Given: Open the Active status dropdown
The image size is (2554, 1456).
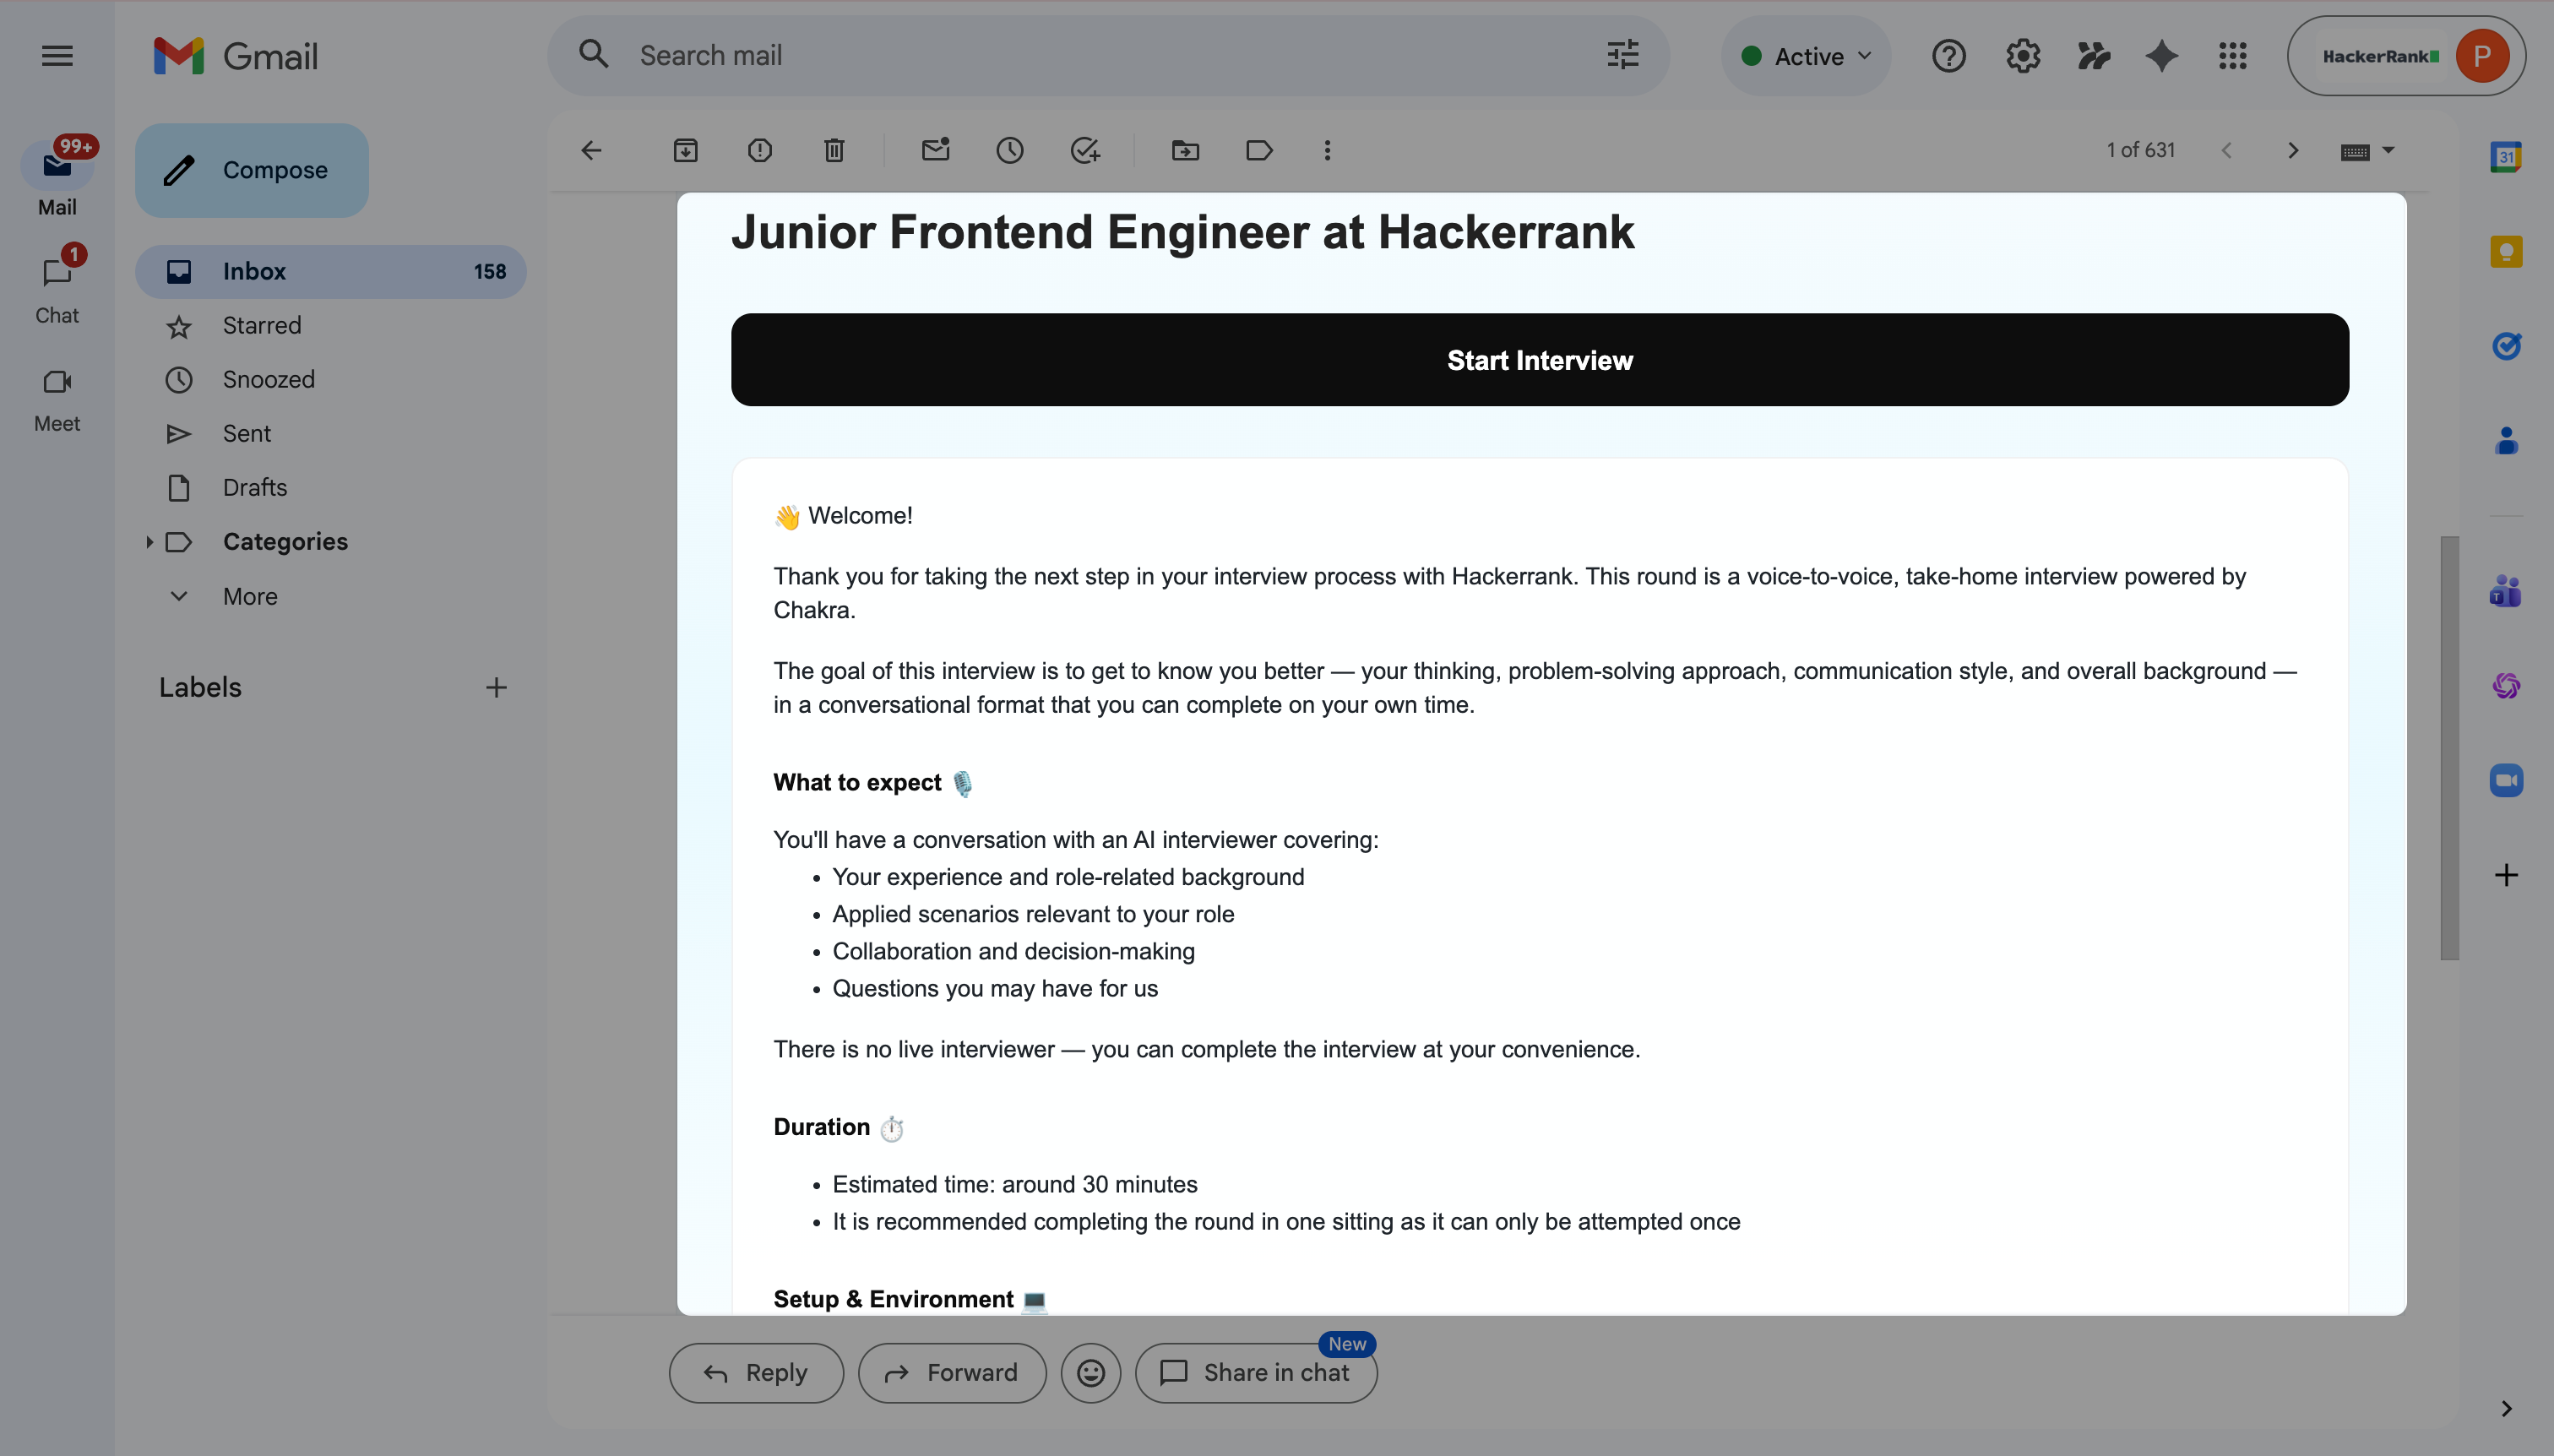Looking at the screenshot, I should (1806, 56).
